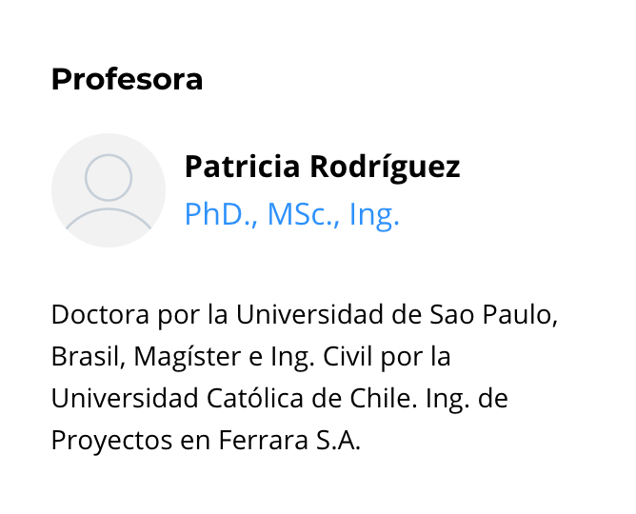The image size is (636, 514).
Task: Click the text Proyectos en Ferrara S.A.
Action: pyautogui.click(x=206, y=440)
